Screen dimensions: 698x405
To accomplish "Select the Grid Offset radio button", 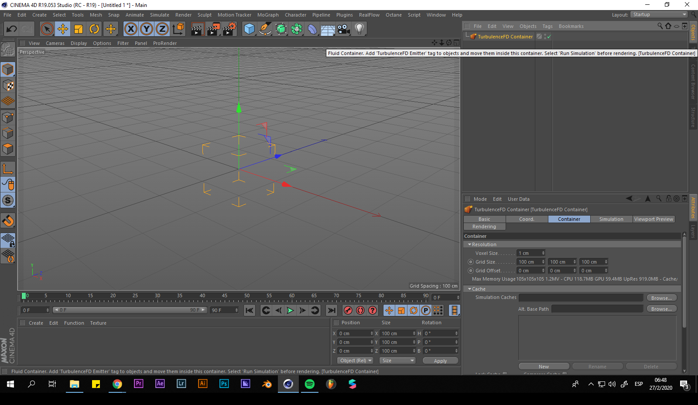I will [470, 271].
